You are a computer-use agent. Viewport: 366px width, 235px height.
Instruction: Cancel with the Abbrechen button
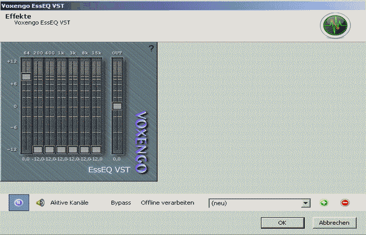tap(334, 222)
